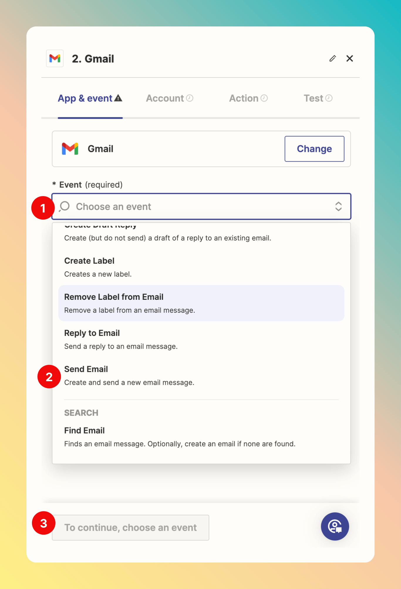Click the SEARCH section heading
The height and width of the screenshot is (589, 401).
[x=81, y=413]
